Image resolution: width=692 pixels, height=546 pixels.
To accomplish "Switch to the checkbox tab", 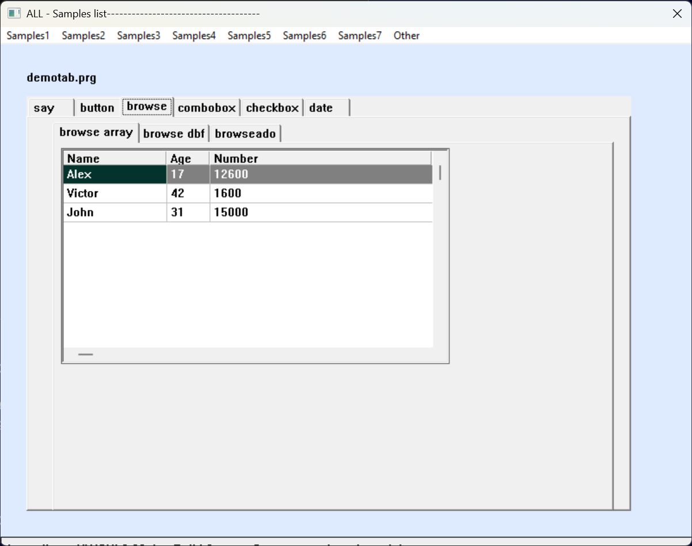I will tap(272, 108).
